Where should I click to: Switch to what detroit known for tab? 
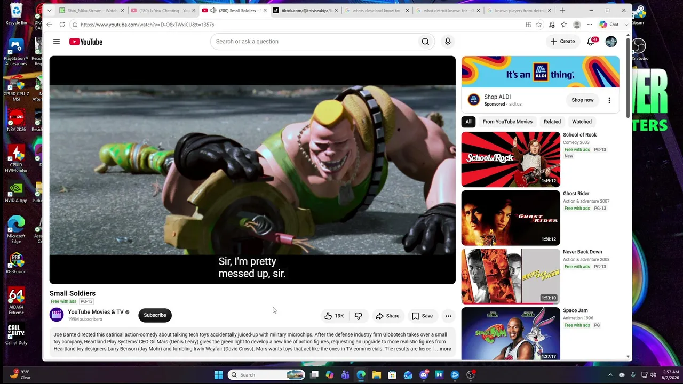pyautogui.click(x=448, y=10)
